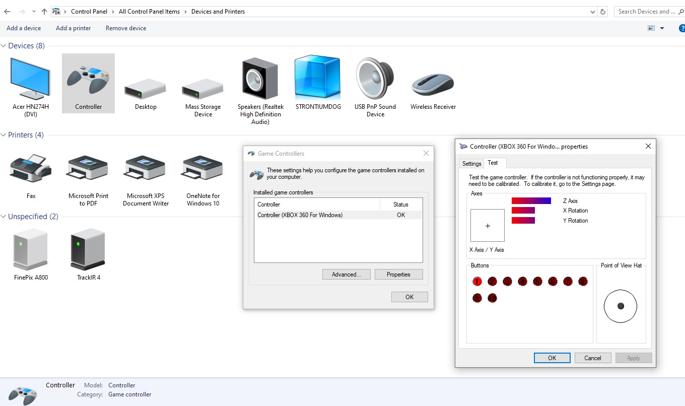Viewport: 685px width, 406px height.
Task: Select the FinePix A800 device icon
Action: click(x=31, y=249)
